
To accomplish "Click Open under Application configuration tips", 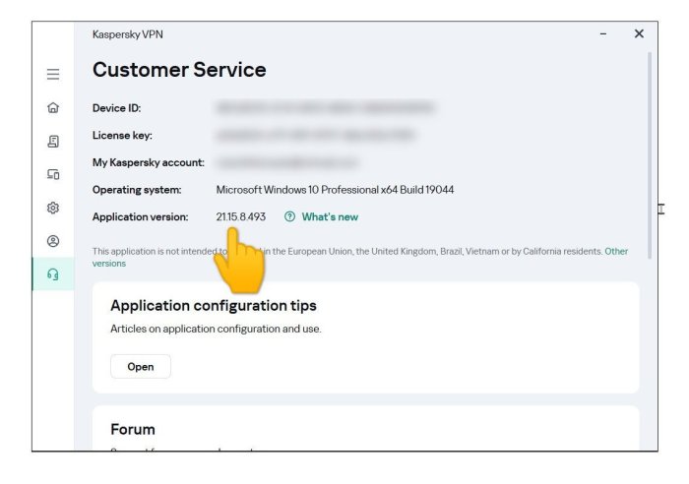I will tap(141, 366).
